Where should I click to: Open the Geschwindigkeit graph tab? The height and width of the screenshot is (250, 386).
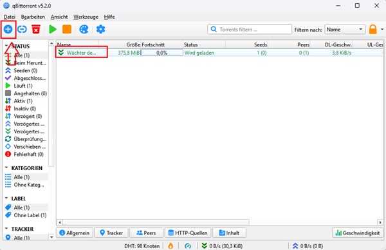pos(358,233)
